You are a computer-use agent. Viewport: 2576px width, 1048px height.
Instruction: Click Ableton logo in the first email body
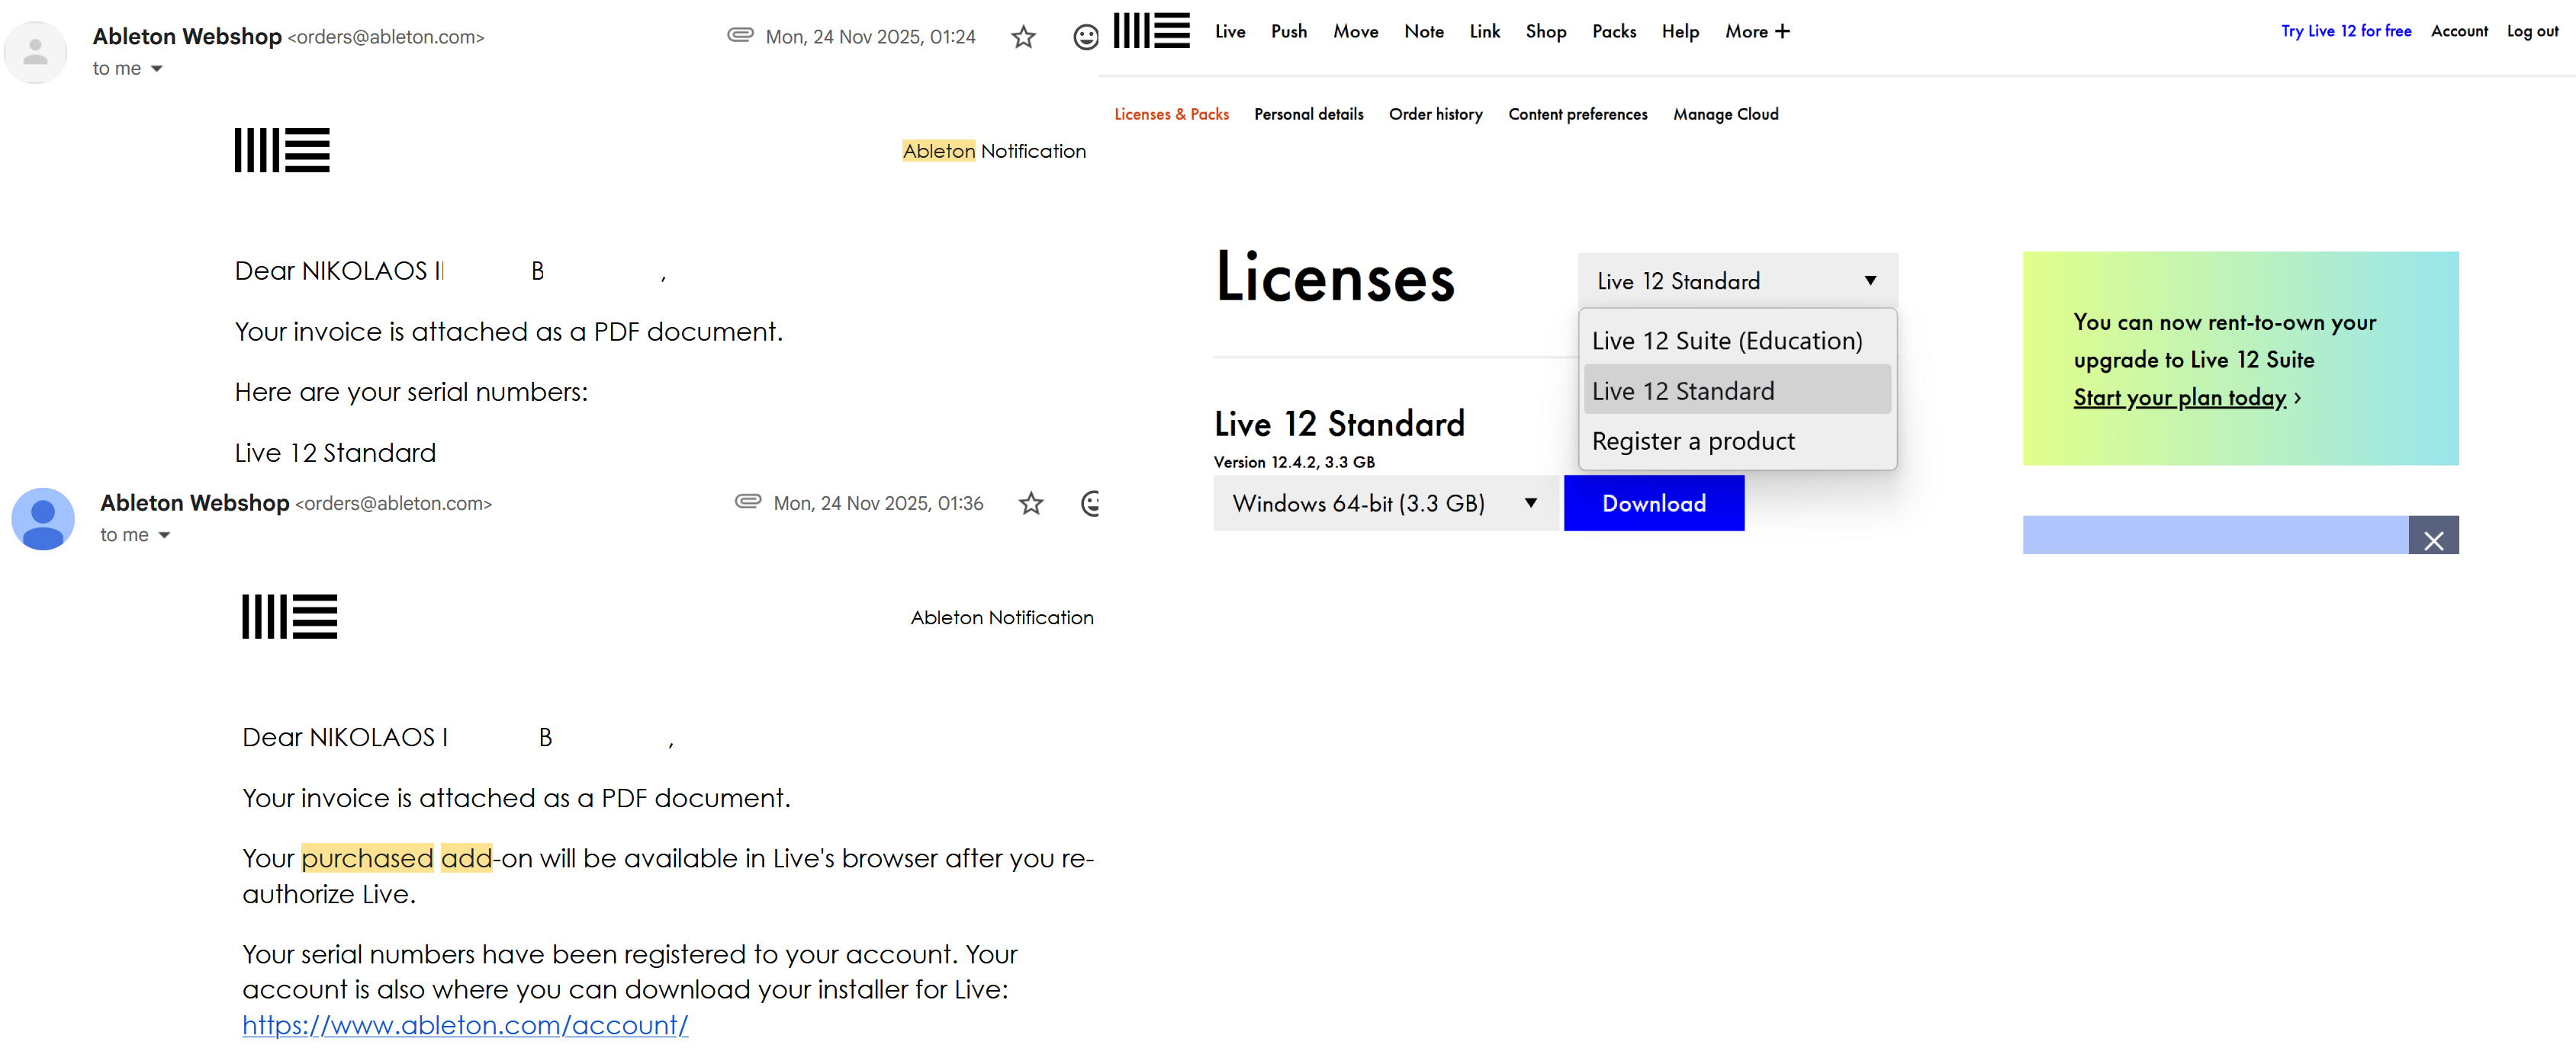[x=282, y=150]
